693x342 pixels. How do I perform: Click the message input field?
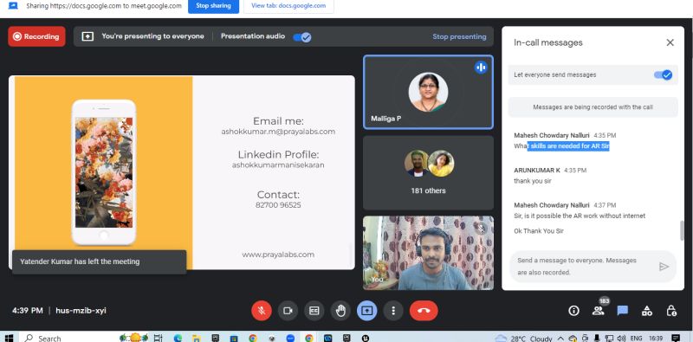(x=582, y=267)
